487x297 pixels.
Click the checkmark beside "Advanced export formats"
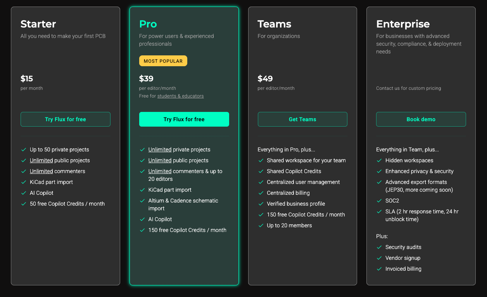pos(379,182)
